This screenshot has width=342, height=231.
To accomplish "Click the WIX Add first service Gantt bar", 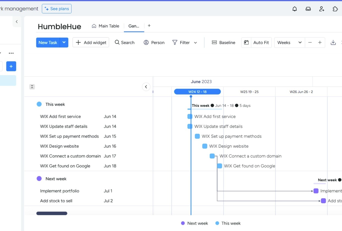I will click(x=190, y=116).
